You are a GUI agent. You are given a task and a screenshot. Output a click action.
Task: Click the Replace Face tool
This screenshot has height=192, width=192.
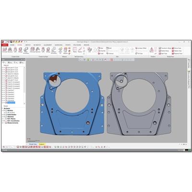177,54
